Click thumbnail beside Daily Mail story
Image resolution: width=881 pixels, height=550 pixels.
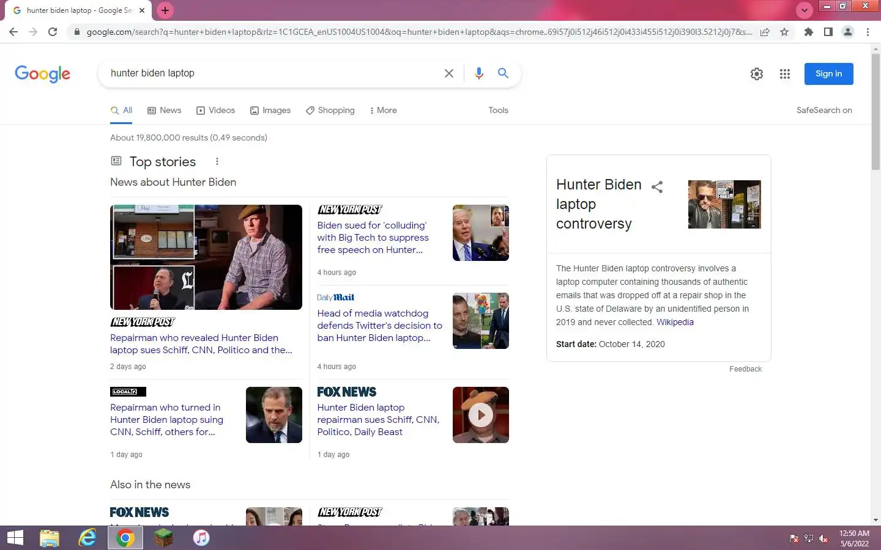[x=481, y=321]
